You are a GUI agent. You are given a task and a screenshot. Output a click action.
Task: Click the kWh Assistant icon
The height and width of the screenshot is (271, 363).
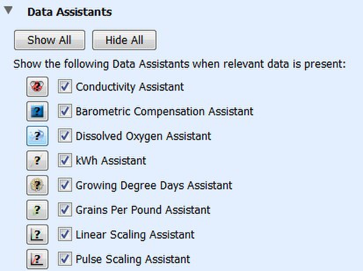[37, 161]
